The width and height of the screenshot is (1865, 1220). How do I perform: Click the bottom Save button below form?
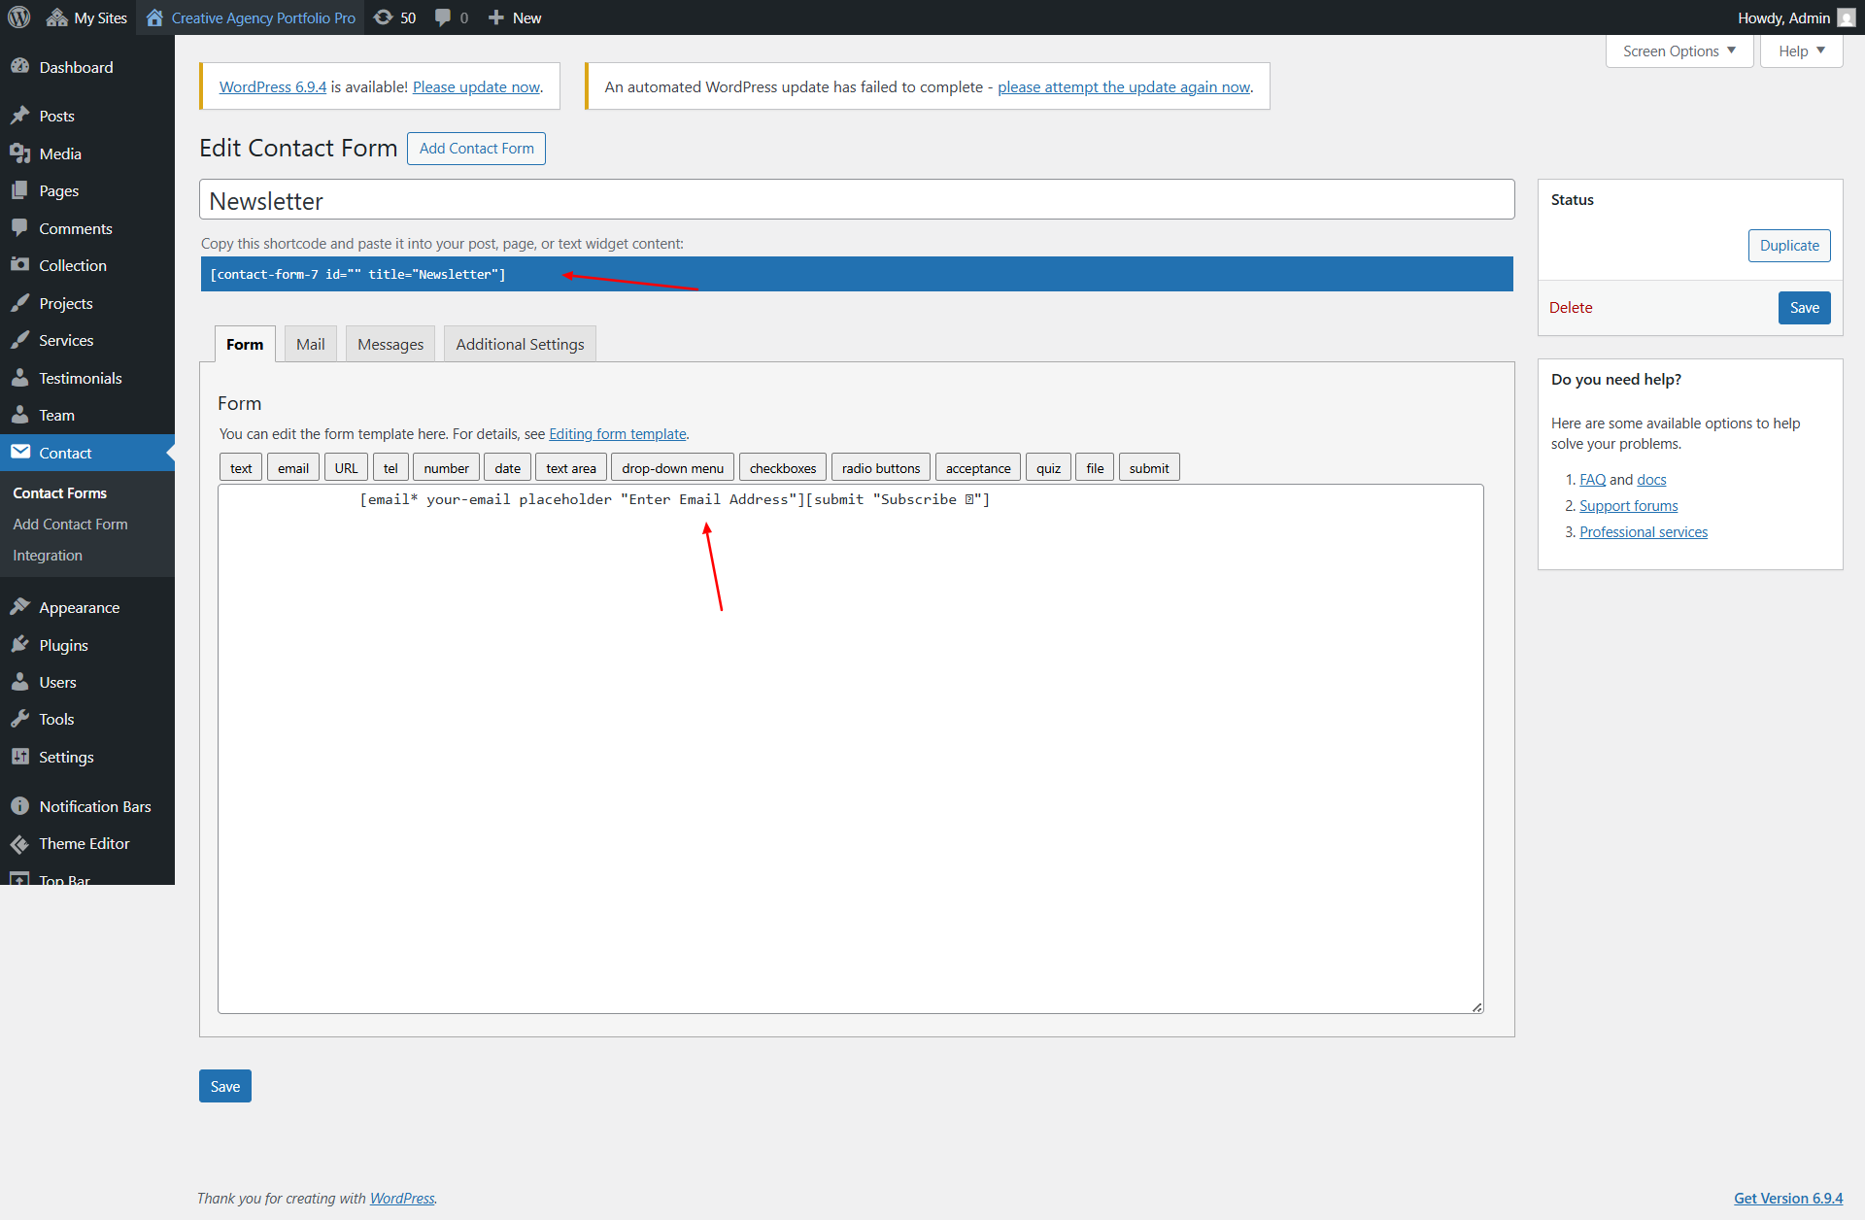pyautogui.click(x=225, y=1086)
